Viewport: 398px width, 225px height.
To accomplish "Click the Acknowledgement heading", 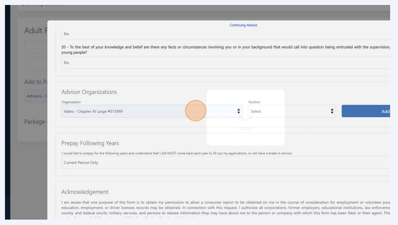I will click(85, 192).
